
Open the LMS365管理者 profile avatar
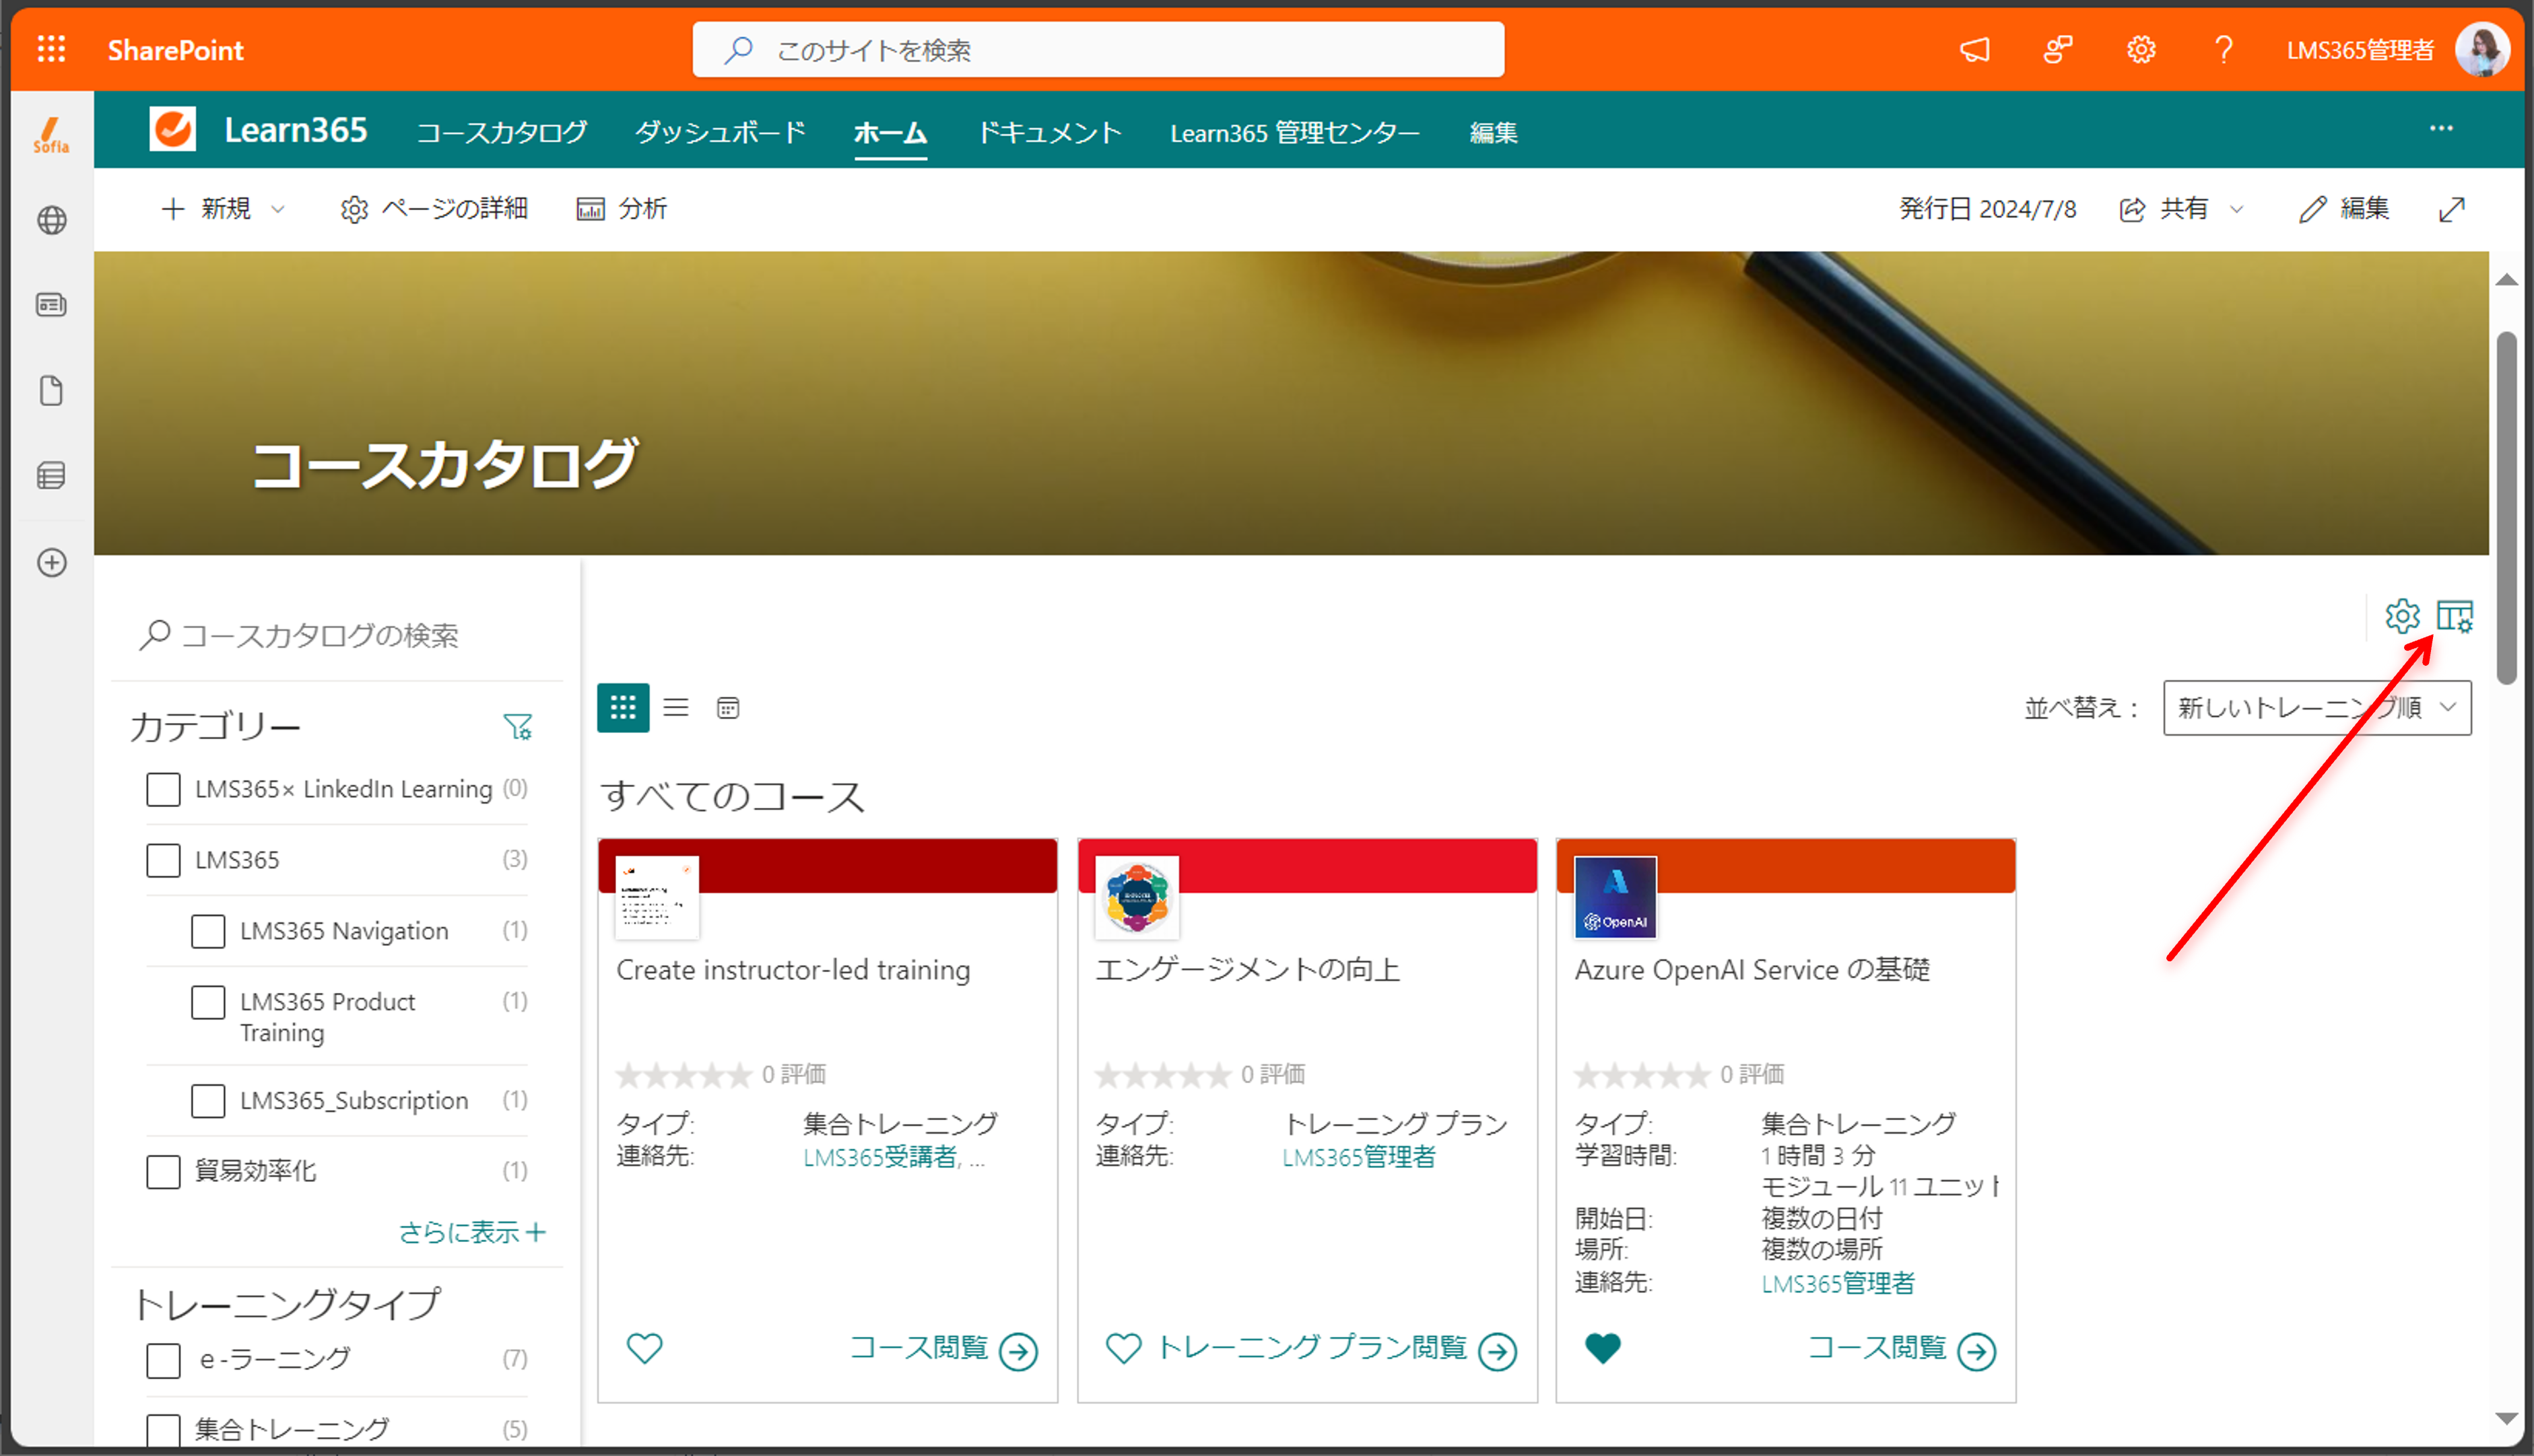pyautogui.click(x=2481, y=49)
